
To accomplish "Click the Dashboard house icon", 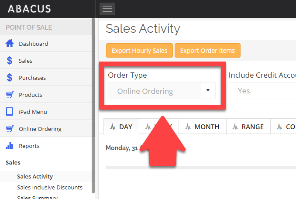I will click(x=9, y=44).
